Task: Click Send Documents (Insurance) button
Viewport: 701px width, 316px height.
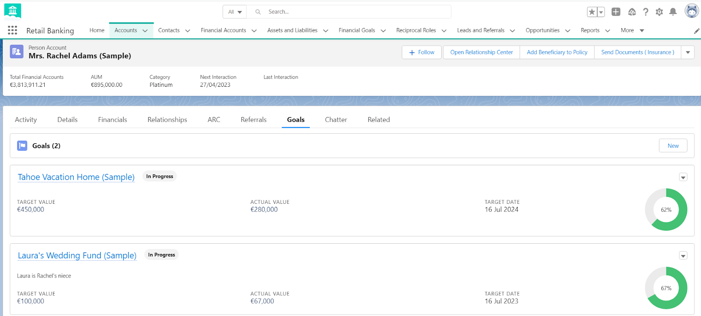Action: coord(637,52)
